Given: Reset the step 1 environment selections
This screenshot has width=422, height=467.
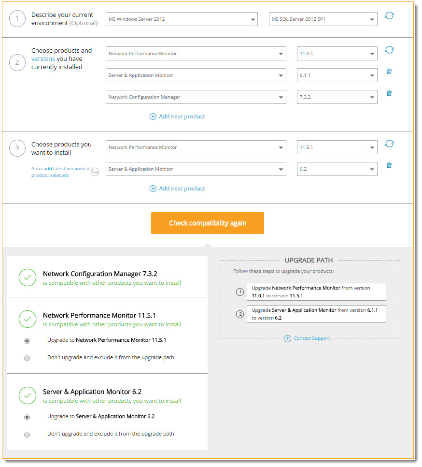Looking at the screenshot, I should click(389, 15).
